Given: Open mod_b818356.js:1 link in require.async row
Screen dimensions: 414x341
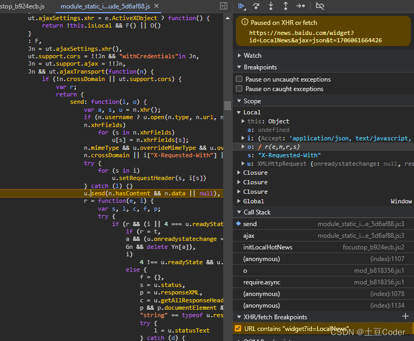Looking at the screenshot, I should click(x=379, y=282).
